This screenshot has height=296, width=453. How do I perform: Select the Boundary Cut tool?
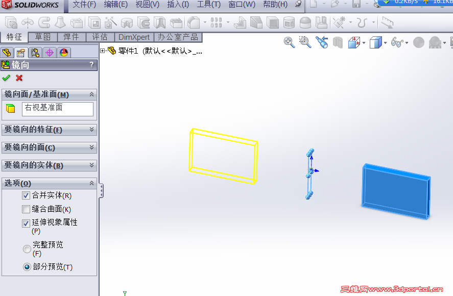176,22
